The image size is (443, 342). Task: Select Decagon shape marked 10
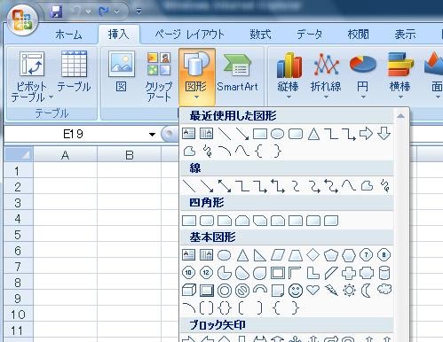188,273
